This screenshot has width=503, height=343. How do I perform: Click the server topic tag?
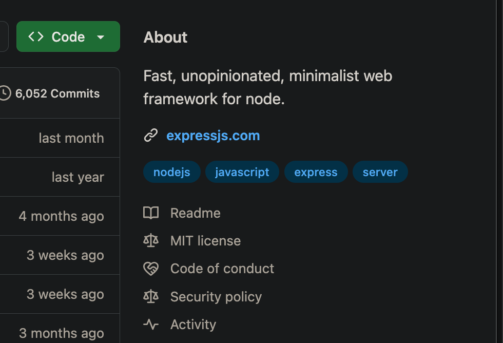pos(380,172)
